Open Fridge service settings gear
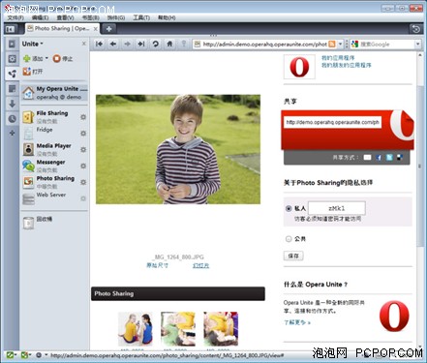427x363 pixels. tap(83, 134)
